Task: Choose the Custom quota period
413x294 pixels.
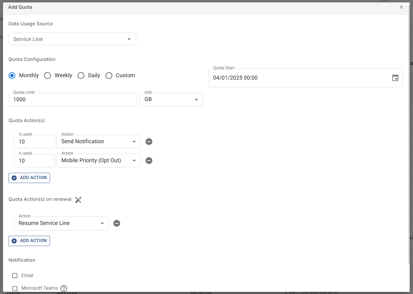Action: click(109, 76)
